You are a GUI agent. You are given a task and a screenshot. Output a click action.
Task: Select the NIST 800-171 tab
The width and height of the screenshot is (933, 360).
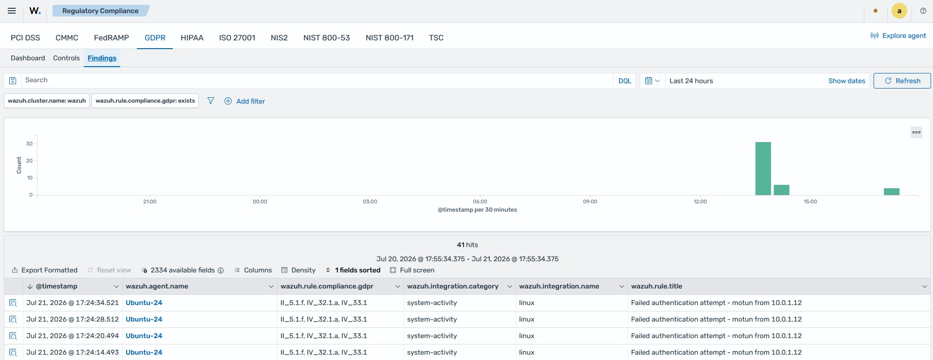[390, 37]
